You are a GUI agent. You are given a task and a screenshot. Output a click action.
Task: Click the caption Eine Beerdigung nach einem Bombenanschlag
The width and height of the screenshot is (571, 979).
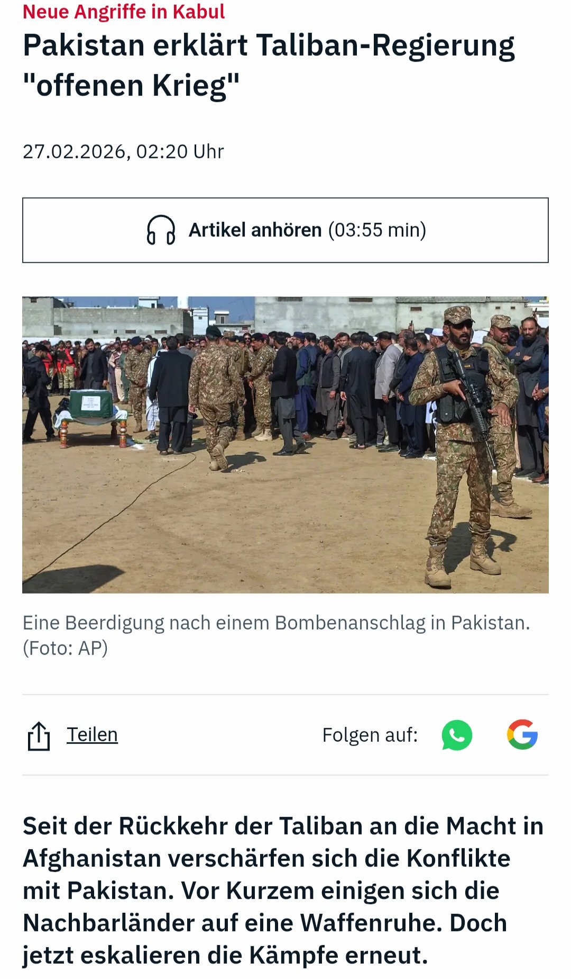coord(276,623)
